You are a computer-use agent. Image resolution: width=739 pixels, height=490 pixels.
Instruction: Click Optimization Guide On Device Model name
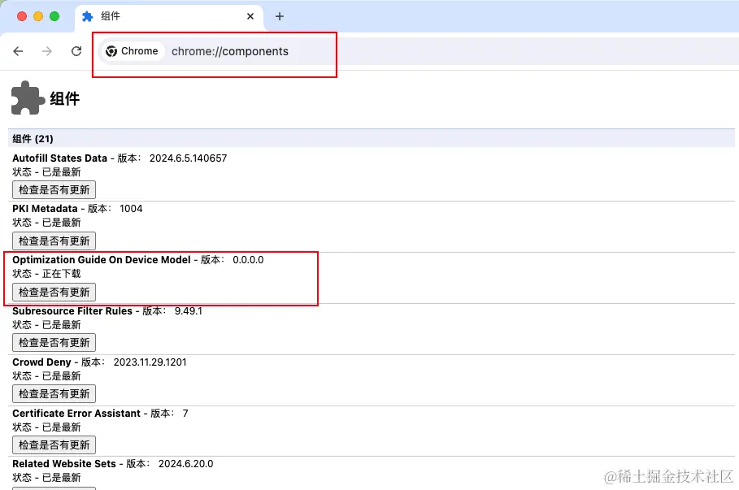(102, 259)
